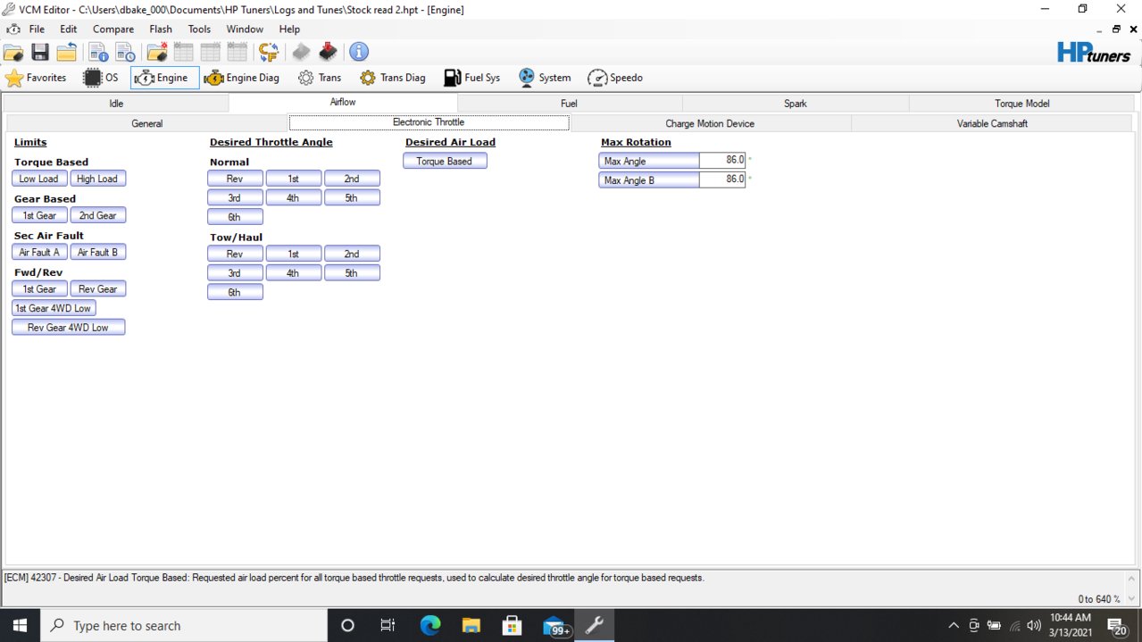The height and width of the screenshot is (642, 1142).
Task: Open a compare file with the sparkle folder icon
Action: point(157,52)
